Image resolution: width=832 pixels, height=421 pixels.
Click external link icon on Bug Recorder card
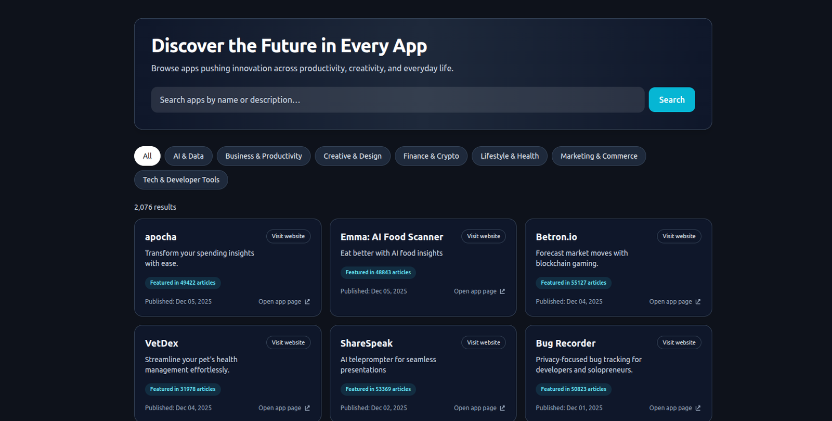pyautogui.click(x=698, y=408)
